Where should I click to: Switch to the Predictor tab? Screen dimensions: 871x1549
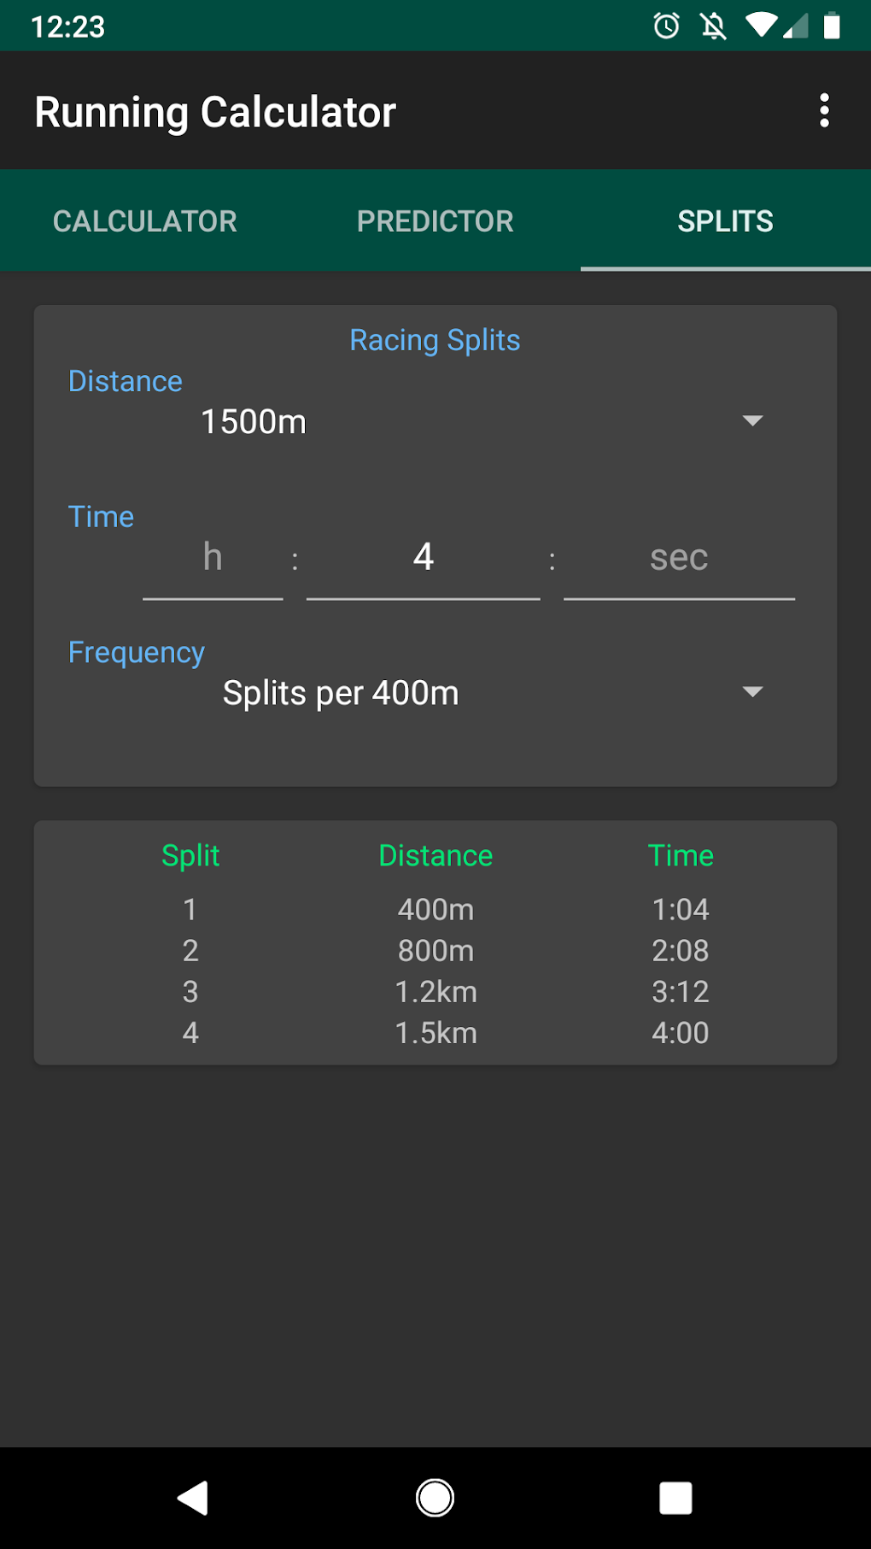(435, 221)
